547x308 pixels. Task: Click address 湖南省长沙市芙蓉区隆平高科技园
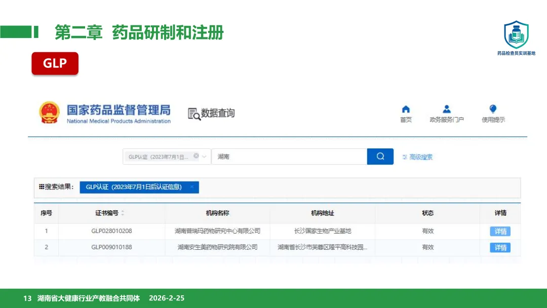(x=322, y=247)
